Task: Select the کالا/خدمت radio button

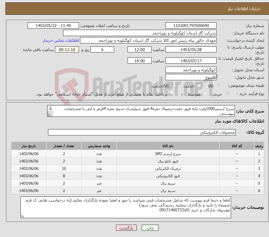Action: tap(175, 85)
